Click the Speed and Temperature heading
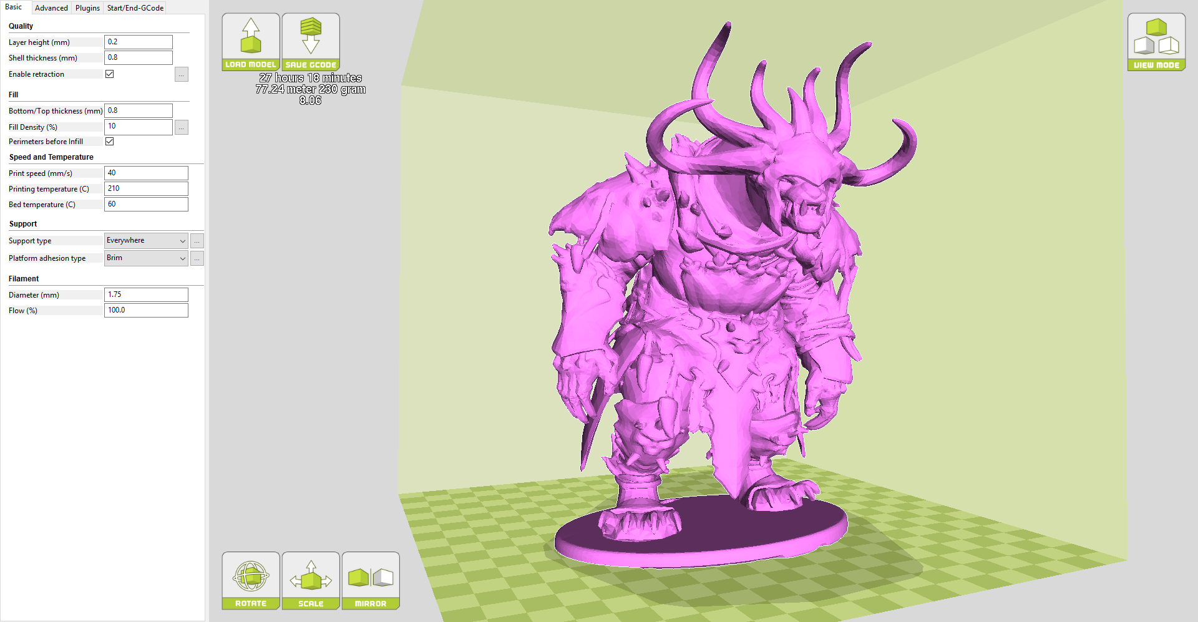This screenshot has height=622, width=1198. (51, 157)
